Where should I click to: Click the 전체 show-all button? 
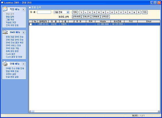click(x=75, y=12)
